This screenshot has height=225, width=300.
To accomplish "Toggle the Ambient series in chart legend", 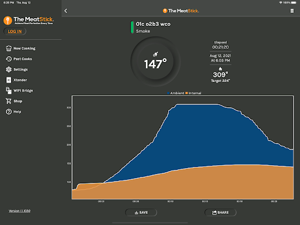I will click(175, 93).
